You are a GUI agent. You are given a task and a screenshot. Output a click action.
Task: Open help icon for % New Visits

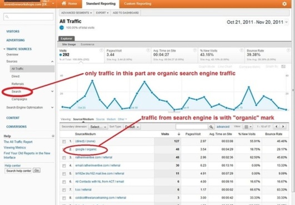242,50
